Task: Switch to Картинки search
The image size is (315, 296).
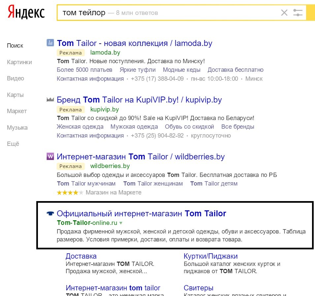Action: (19, 62)
